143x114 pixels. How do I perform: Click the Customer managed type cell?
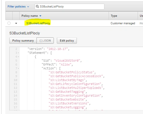123,23
